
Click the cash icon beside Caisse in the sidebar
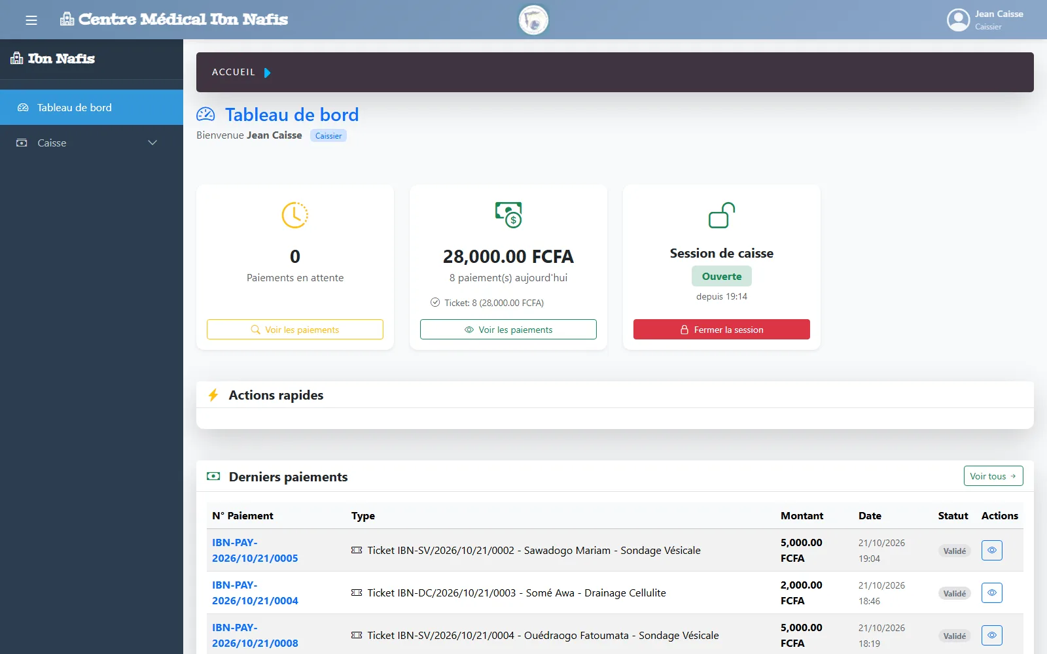22,143
